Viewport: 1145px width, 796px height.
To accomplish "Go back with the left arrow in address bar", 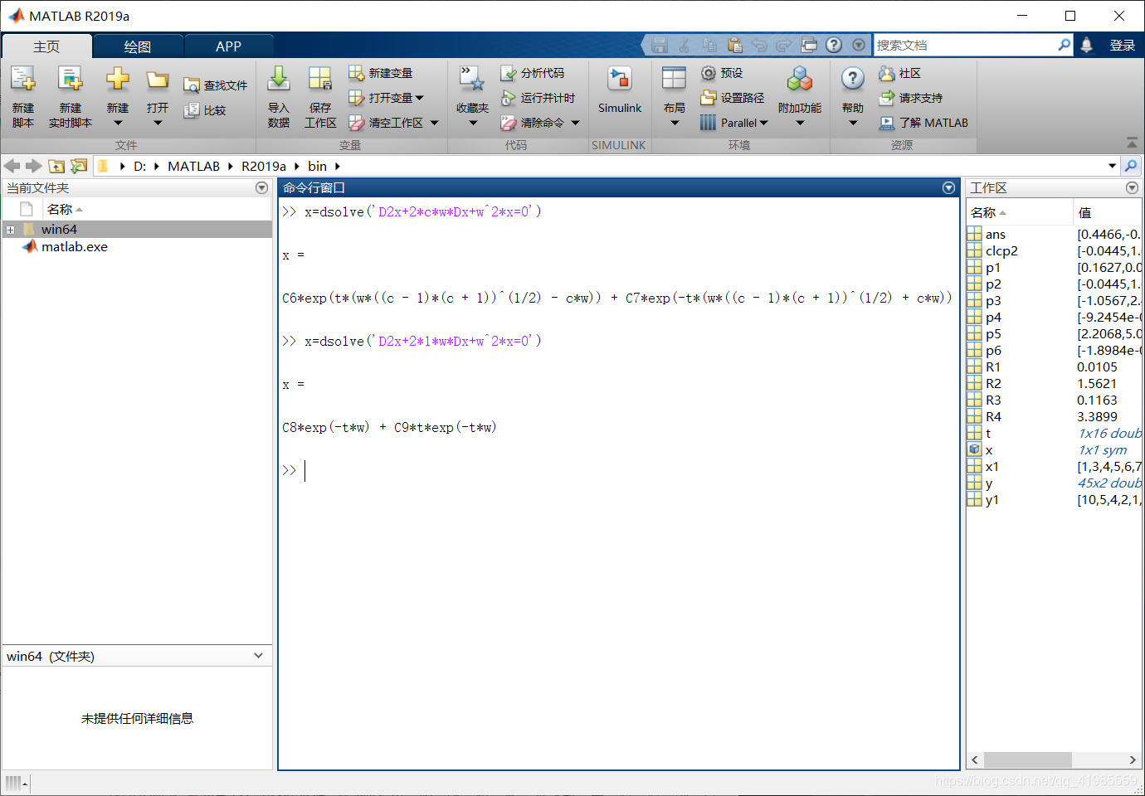I will (x=12, y=166).
